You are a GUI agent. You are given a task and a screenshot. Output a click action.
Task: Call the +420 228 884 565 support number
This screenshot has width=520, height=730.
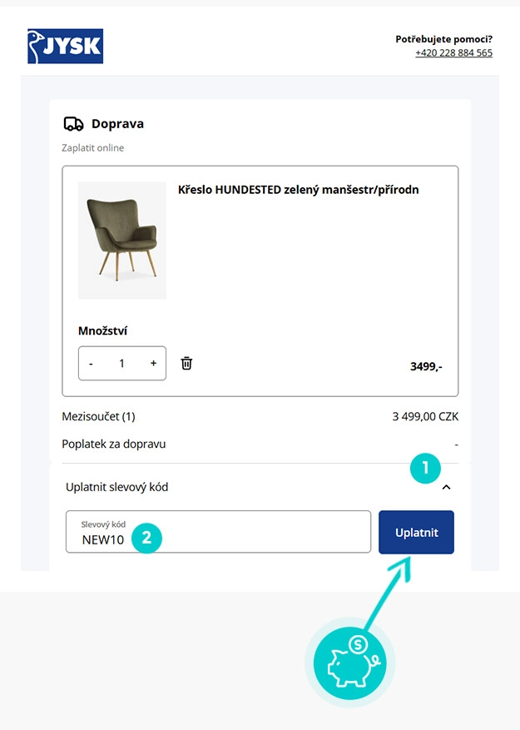pos(453,52)
